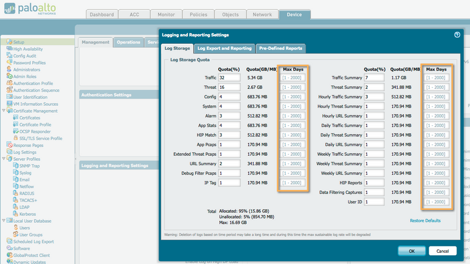This screenshot has height=264, width=470.
Task: Click the OK button
Action: pyautogui.click(x=412, y=250)
